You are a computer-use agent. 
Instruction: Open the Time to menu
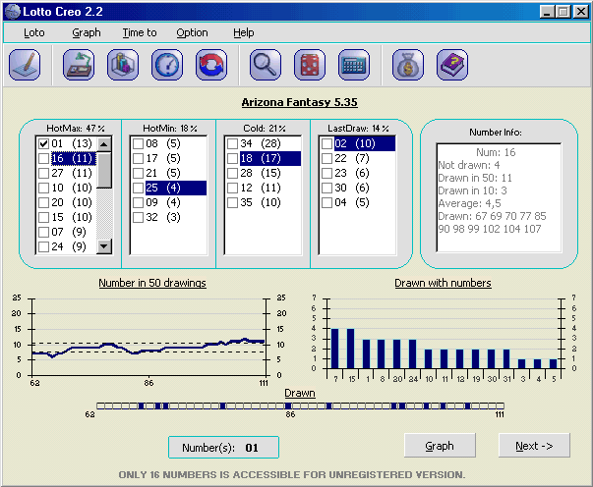pyautogui.click(x=140, y=32)
